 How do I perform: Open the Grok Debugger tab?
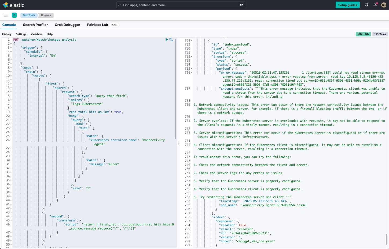[x=67, y=25]
